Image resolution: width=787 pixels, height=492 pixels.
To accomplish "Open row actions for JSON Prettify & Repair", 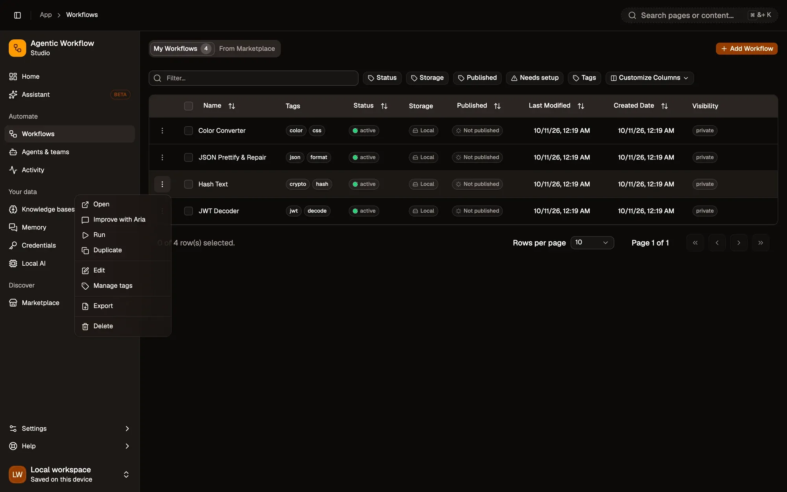I will click(162, 157).
